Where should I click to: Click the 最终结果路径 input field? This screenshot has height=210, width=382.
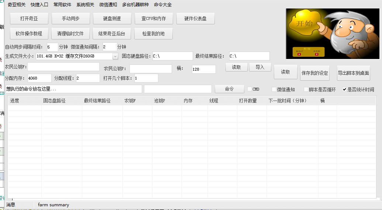click(x=249, y=56)
